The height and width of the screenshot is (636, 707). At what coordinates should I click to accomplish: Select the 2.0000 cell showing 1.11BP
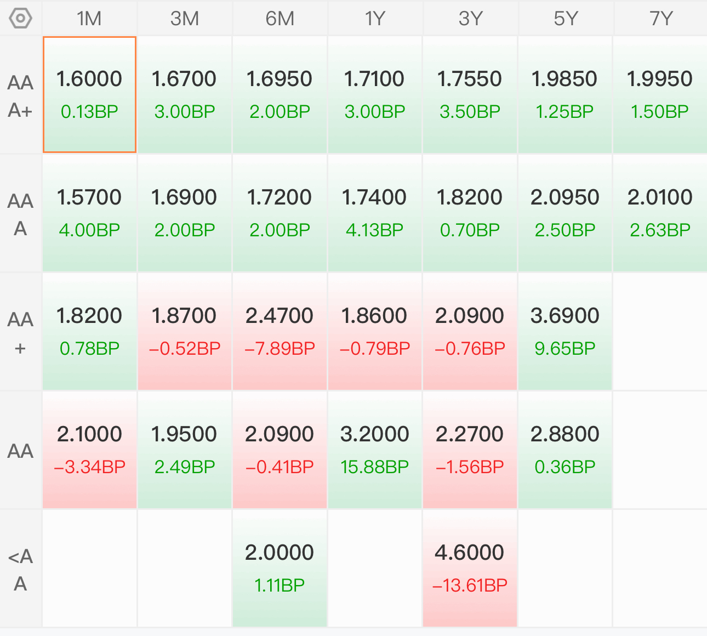[x=280, y=568]
